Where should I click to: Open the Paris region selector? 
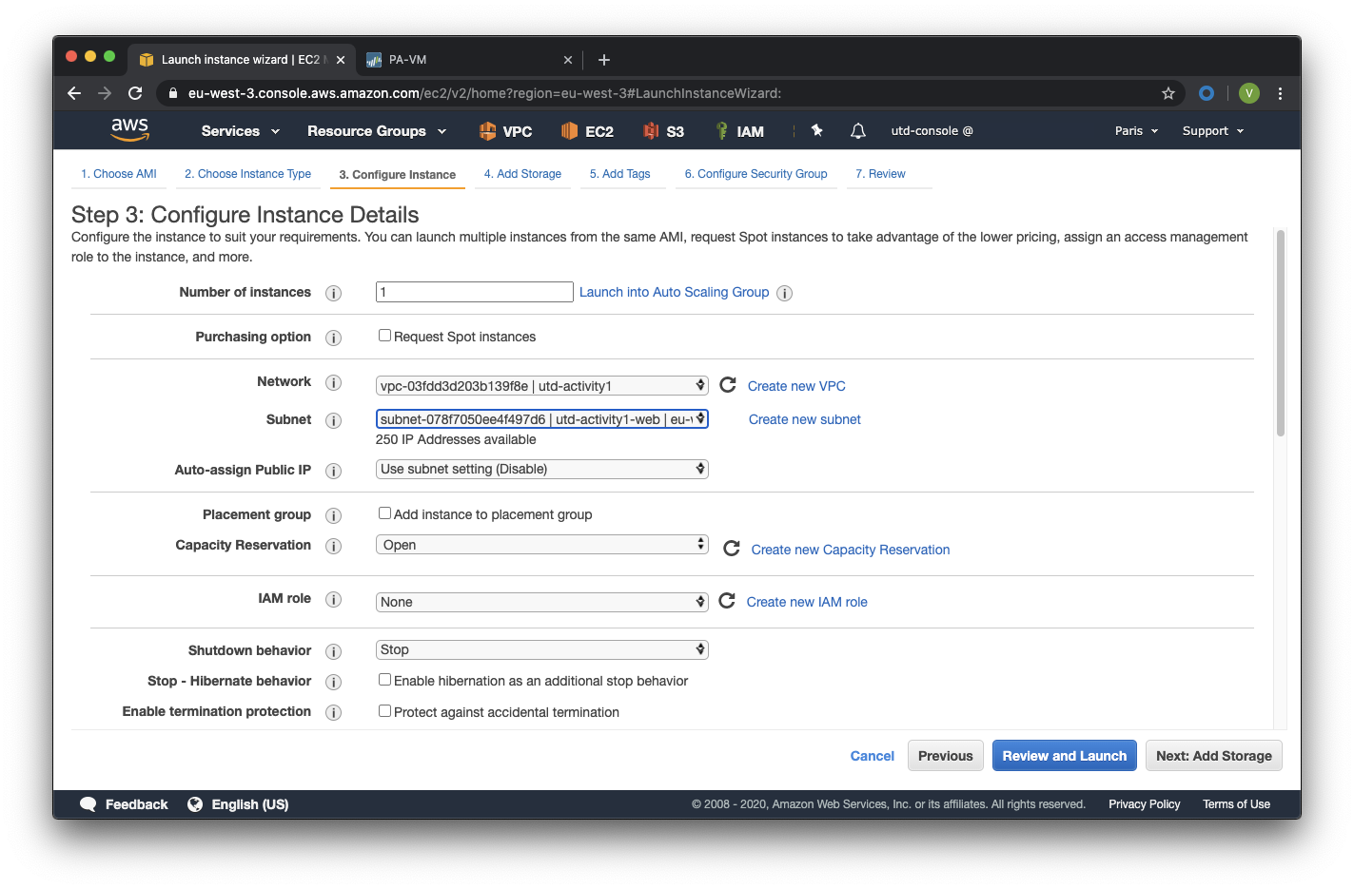click(1137, 131)
